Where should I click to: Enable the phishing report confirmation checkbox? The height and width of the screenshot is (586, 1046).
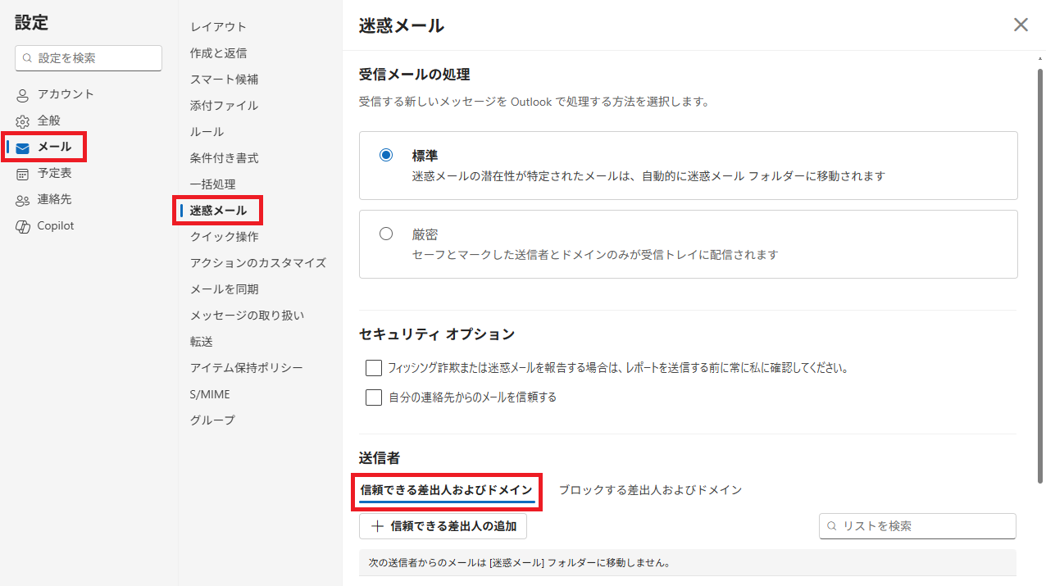(374, 368)
